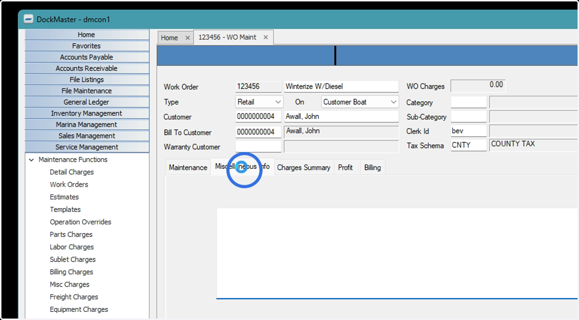Close the 123456 - WO Maint tab
Viewport: 579px width, 320px height.
pyautogui.click(x=266, y=37)
